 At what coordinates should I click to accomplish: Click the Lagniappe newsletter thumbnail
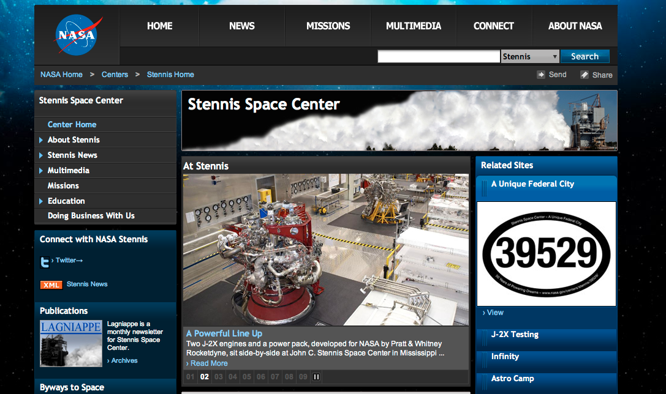pos(71,344)
